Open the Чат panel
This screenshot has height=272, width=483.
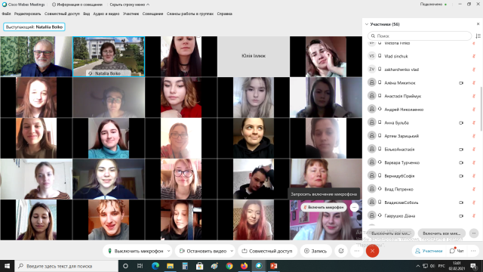(457, 251)
